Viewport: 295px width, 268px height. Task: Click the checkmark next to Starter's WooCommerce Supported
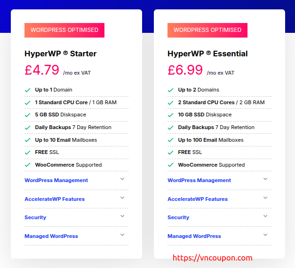tap(27, 165)
